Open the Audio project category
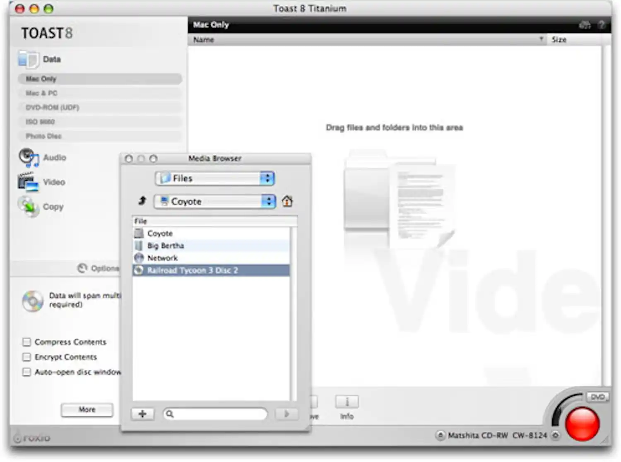This screenshot has width=621, height=462. pos(54,158)
